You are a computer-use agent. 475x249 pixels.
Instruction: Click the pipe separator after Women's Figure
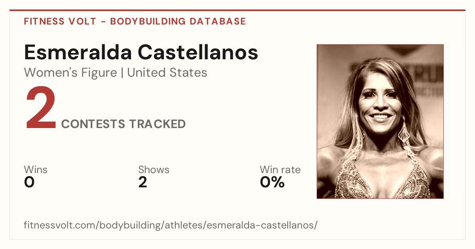click(x=122, y=73)
